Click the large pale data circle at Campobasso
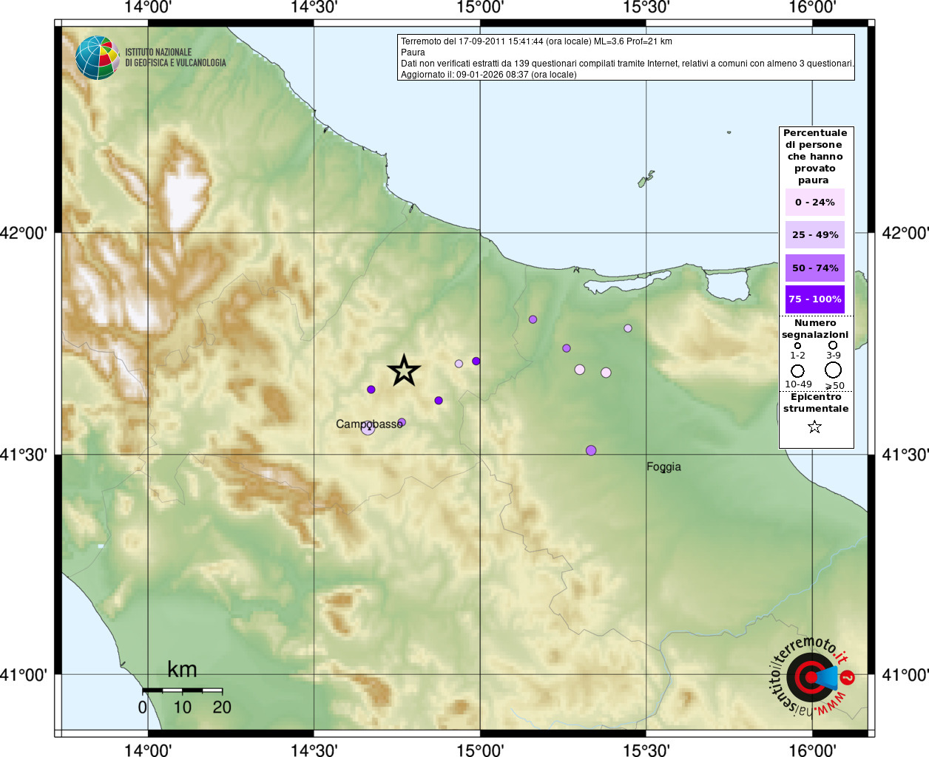 pyautogui.click(x=368, y=427)
